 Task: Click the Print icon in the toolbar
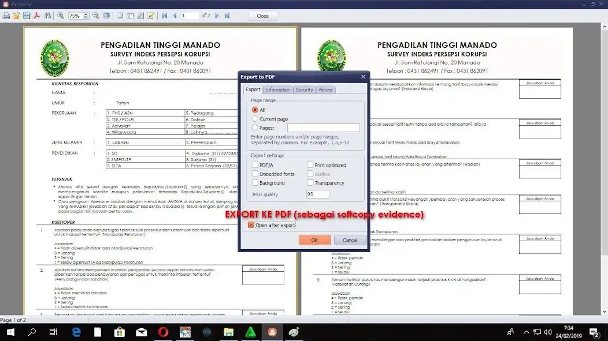click(6, 16)
